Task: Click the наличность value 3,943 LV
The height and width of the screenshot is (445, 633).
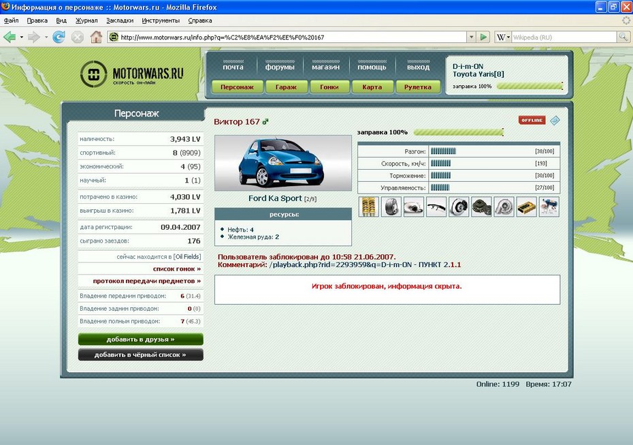Action: (x=185, y=139)
